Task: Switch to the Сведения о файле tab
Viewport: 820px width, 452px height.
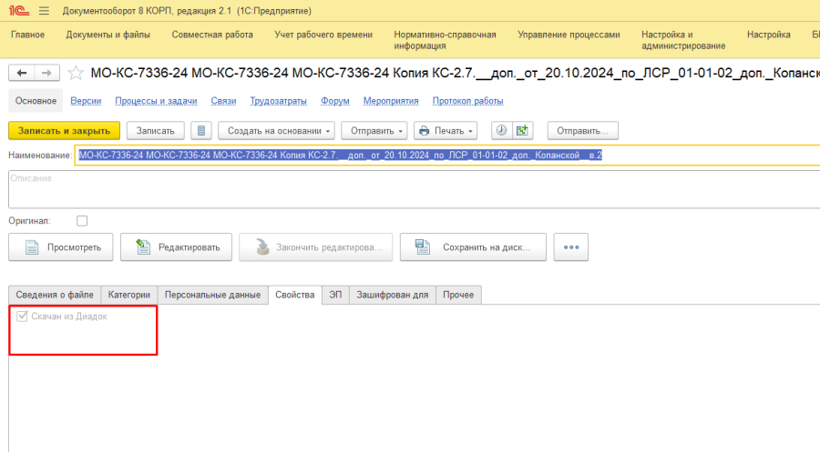Action: pos(55,295)
